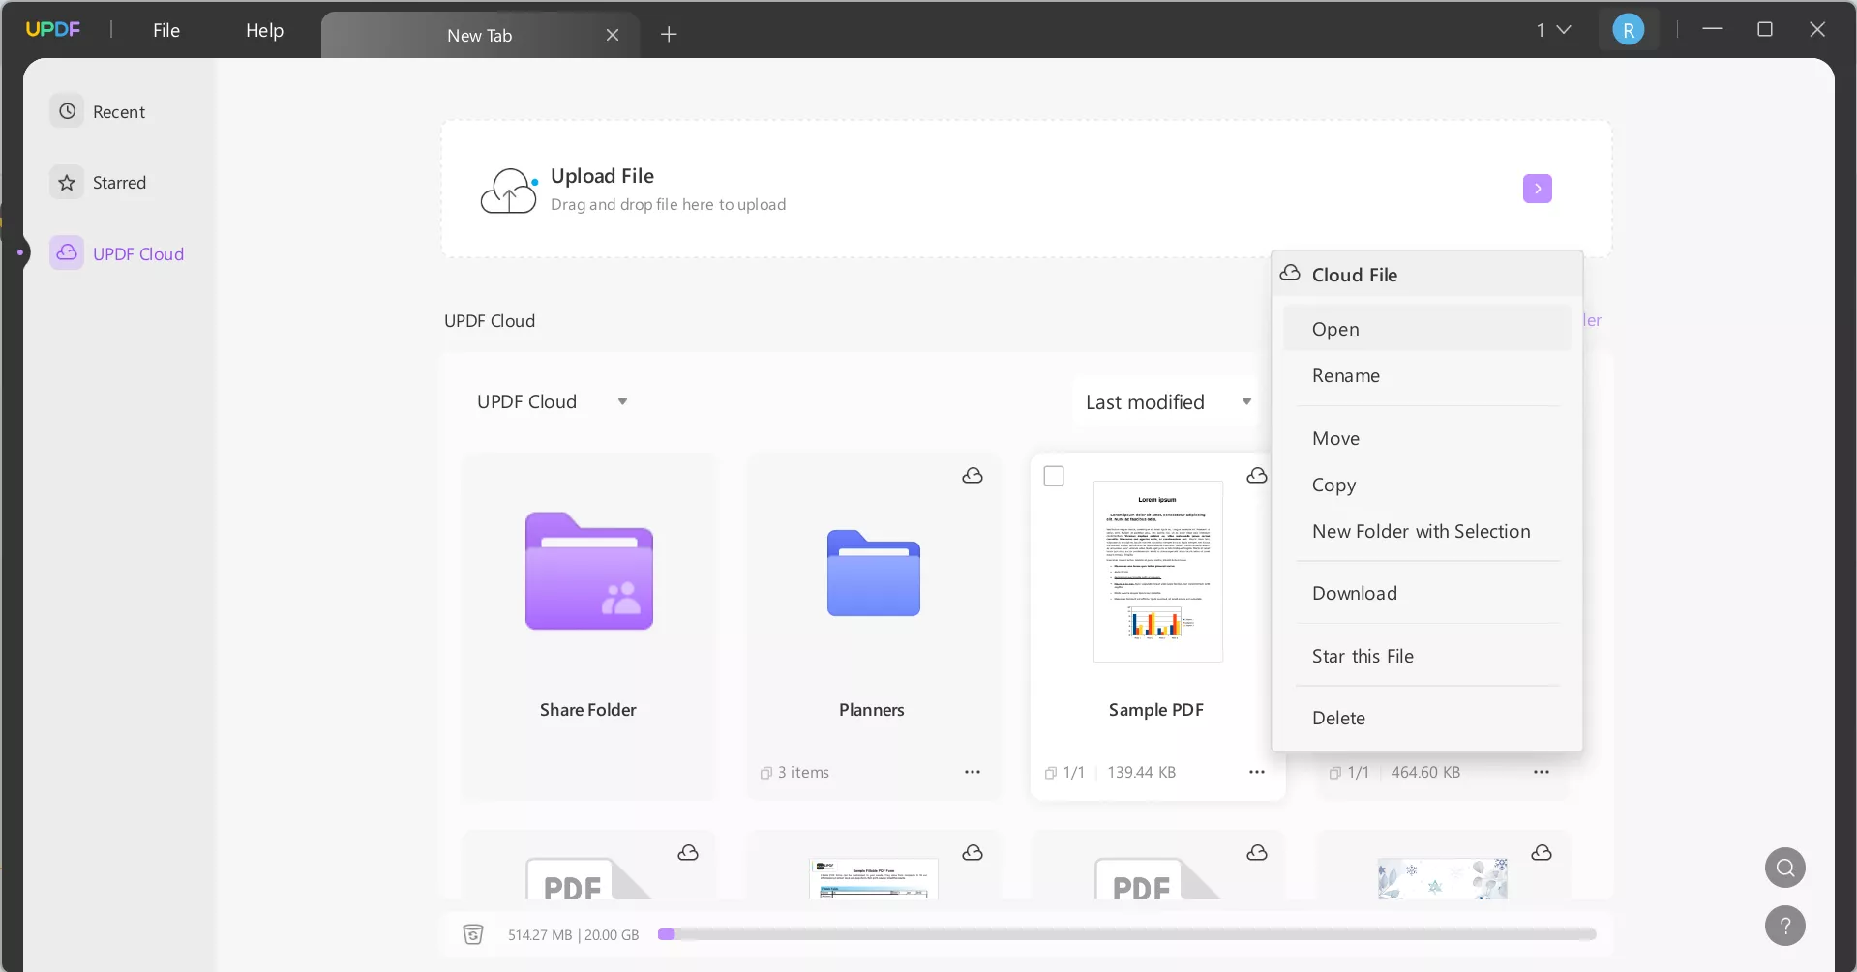Open the window count dropdown showing 1

(1553, 30)
